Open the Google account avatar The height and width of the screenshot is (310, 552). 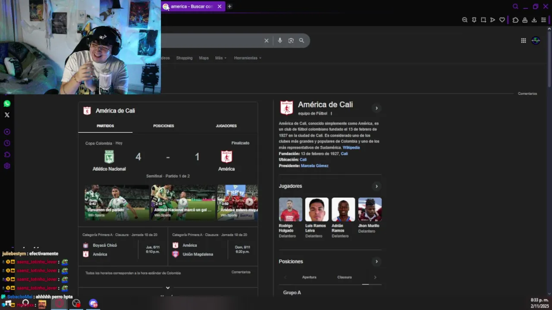pyautogui.click(x=536, y=40)
